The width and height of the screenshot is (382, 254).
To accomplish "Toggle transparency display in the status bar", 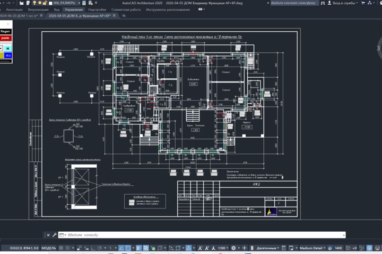I will point(146,248).
